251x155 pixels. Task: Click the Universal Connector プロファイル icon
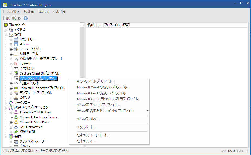pyautogui.click(x=16, y=88)
